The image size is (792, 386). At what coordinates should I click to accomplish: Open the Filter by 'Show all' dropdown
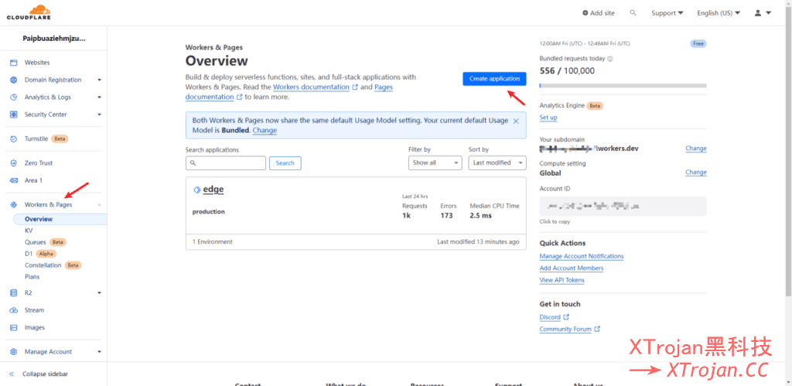pyautogui.click(x=435, y=163)
